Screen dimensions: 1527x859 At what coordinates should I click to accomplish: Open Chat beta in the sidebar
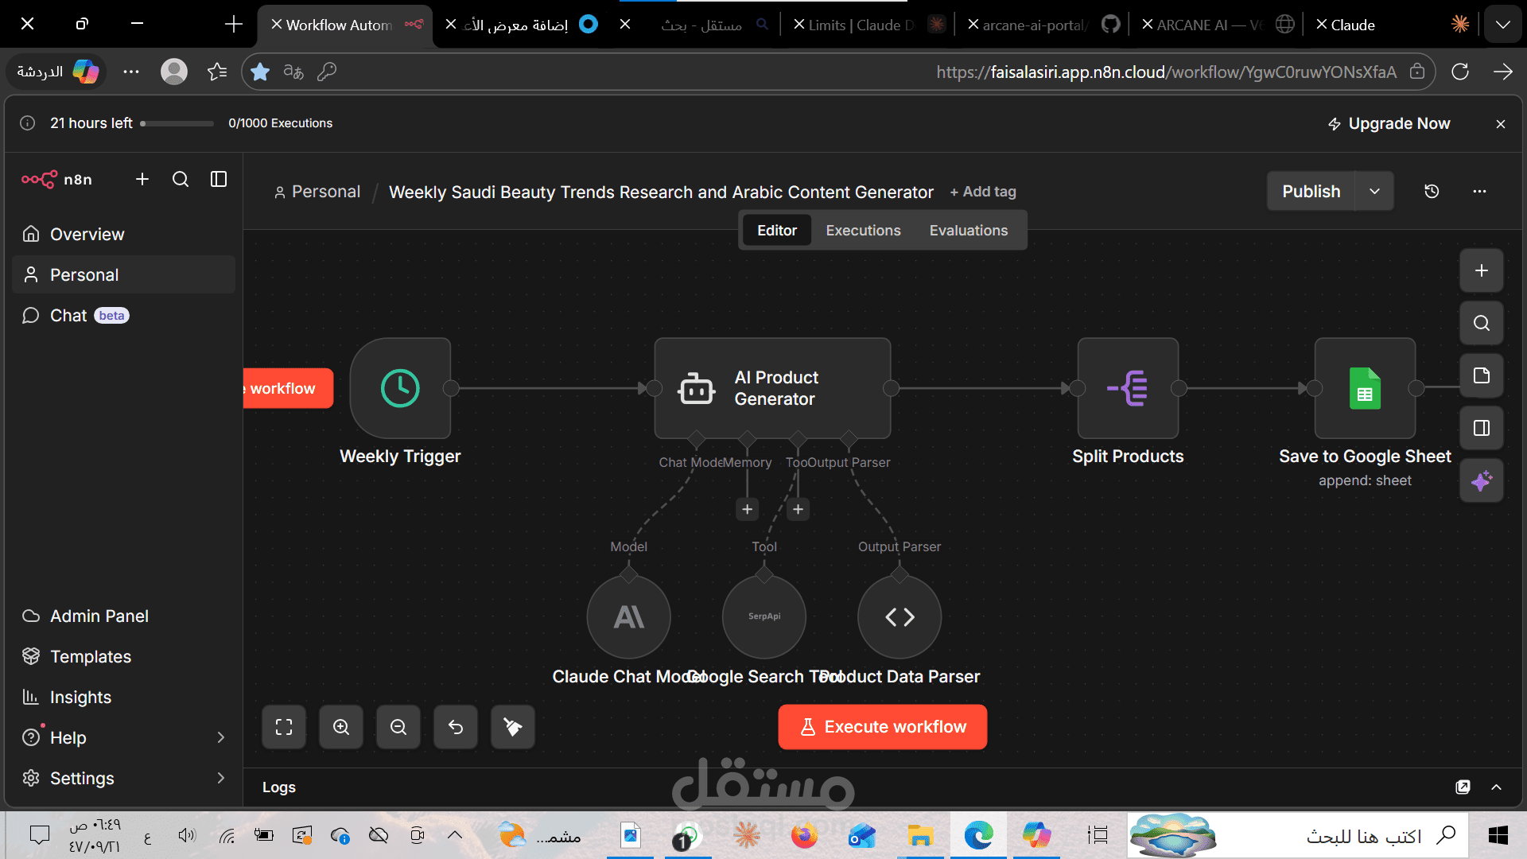click(x=123, y=315)
